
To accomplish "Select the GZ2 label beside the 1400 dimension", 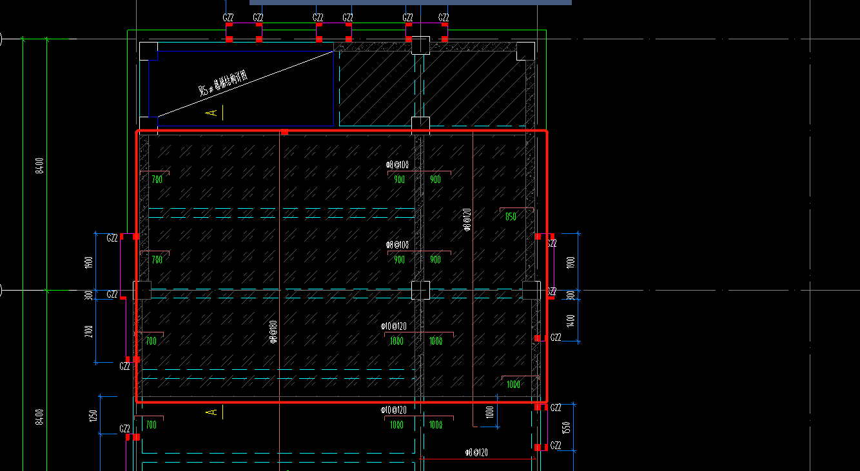I will click(x=556, y=337).
